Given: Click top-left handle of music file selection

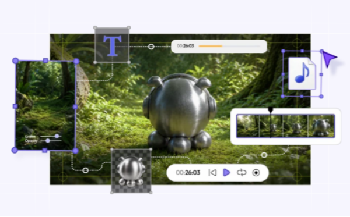Looking at the screenshot, I should (x=283, y=51).
